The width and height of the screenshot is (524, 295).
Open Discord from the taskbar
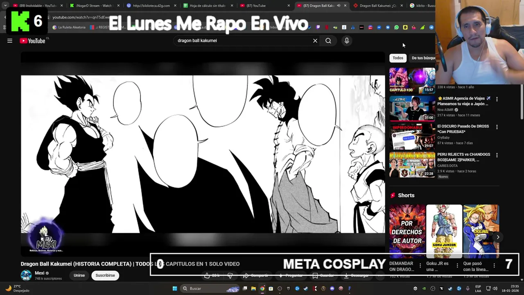click(x=332, y=288)
